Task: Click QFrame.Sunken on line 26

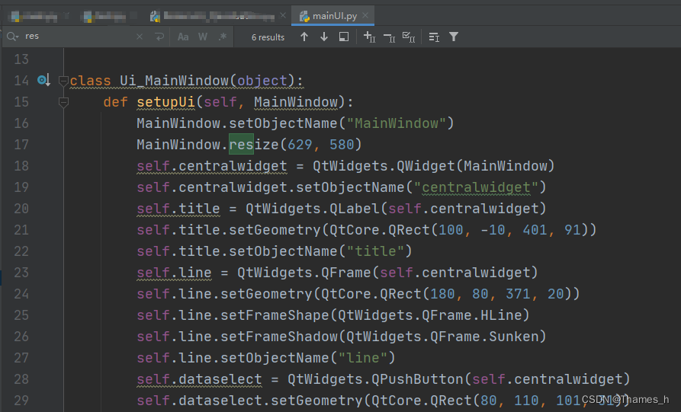Action: tap(485, 337)
